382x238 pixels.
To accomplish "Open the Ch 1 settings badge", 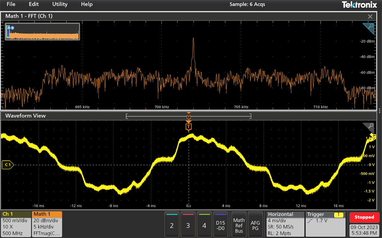I will pos(16,224).
